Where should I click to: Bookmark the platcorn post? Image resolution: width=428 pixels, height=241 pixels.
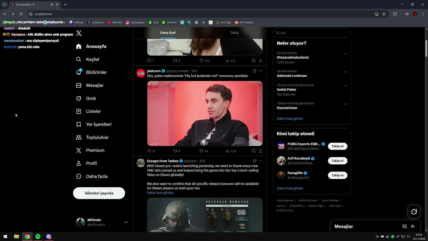[x=253, y=151]
